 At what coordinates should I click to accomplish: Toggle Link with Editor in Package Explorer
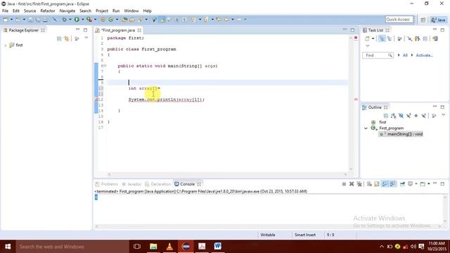point(67,39)
